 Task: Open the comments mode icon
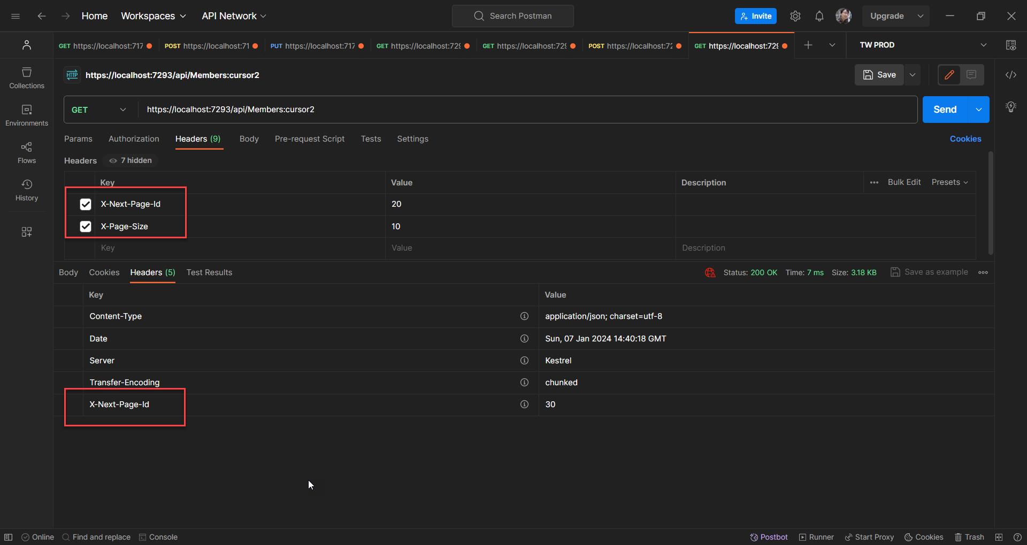pyautogui.click(x=971, y=75)
